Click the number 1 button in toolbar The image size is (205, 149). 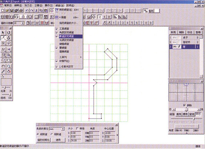[x=114, y=23]
